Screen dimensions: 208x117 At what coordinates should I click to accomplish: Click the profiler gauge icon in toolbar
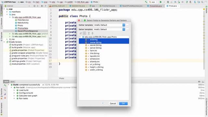pyautogui.click(x=175, y=2)
